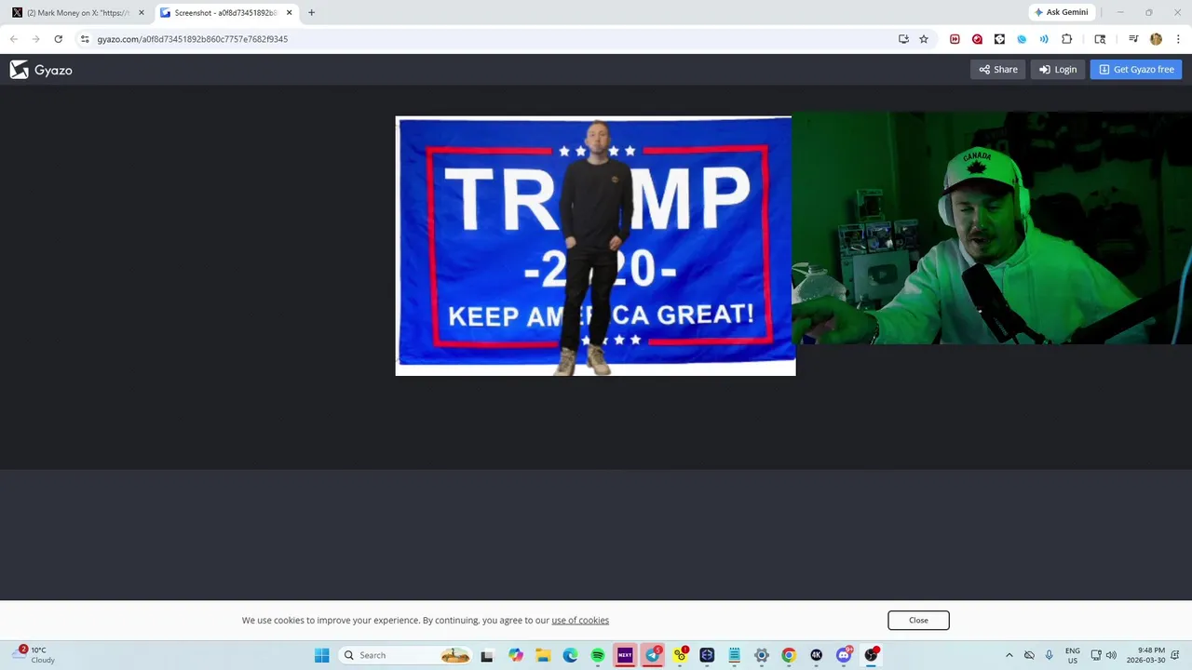The height and width of the screenshot is (670, 1192).
Task: Click the blue sound-waves extension icon
Action: click(x=1044, y=39)
